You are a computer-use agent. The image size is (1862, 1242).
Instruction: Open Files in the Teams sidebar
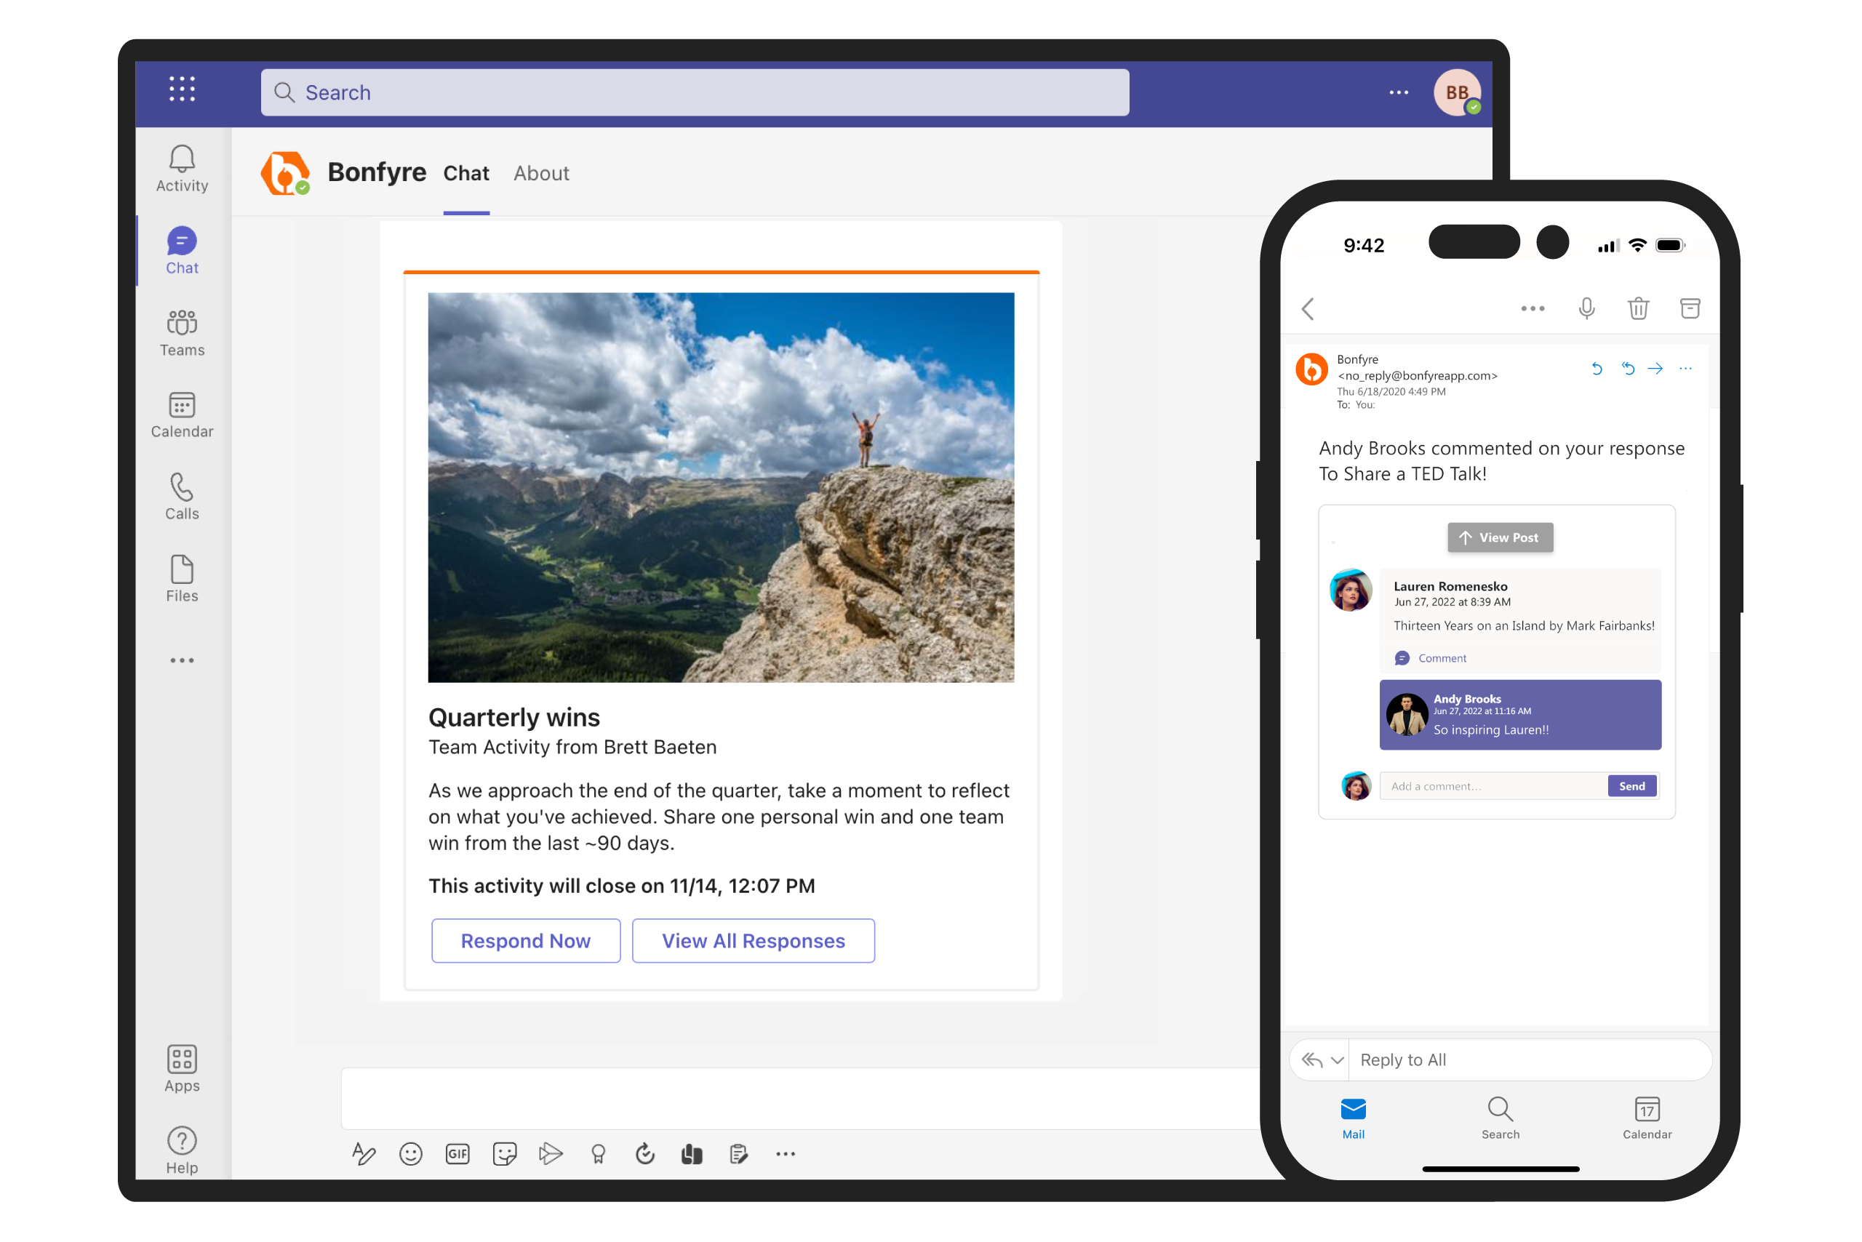[x=181, y=579]
